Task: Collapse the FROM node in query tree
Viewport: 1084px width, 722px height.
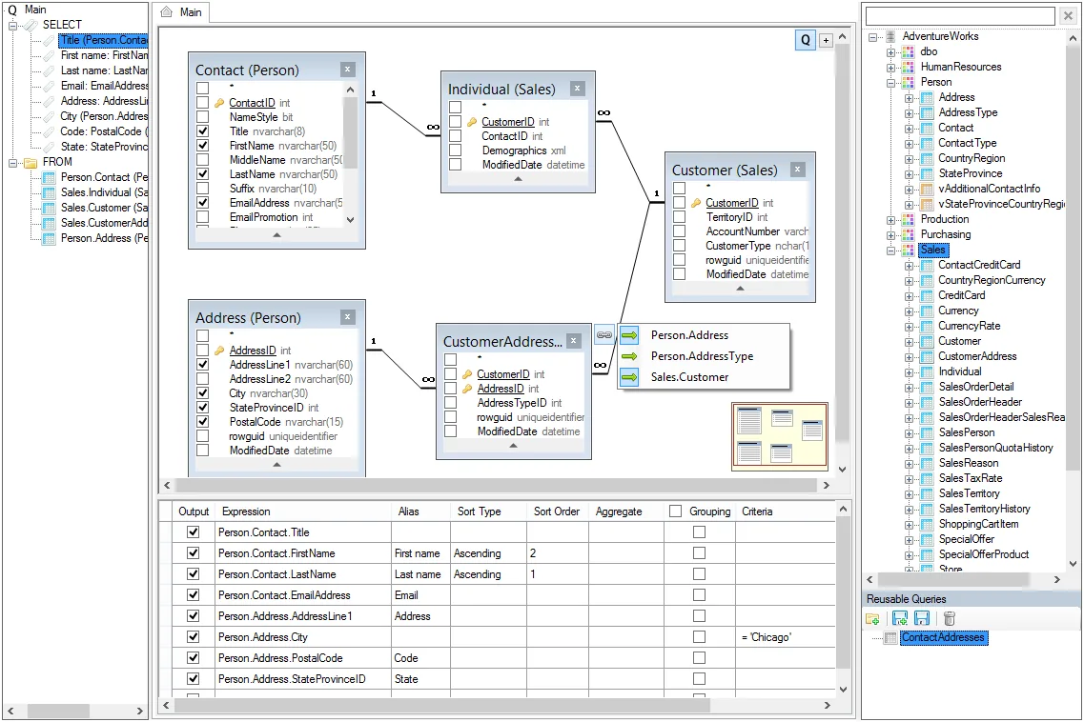Action: click(x=12, y=162)
